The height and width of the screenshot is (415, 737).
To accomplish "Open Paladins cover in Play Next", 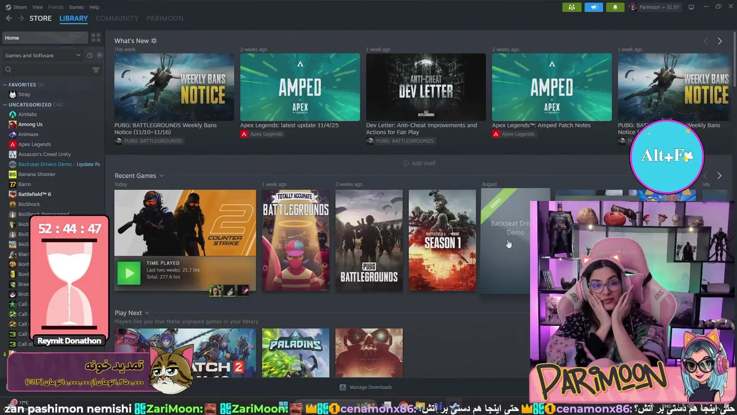I will point(296,353).
